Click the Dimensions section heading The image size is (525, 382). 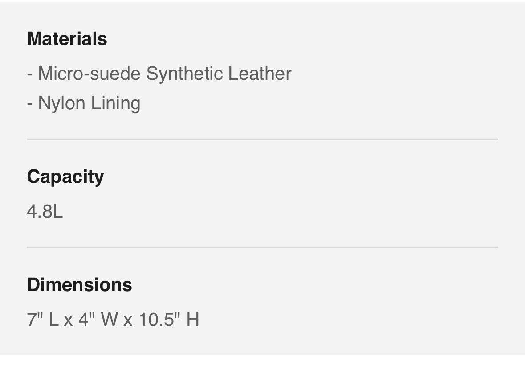[79, 285]
